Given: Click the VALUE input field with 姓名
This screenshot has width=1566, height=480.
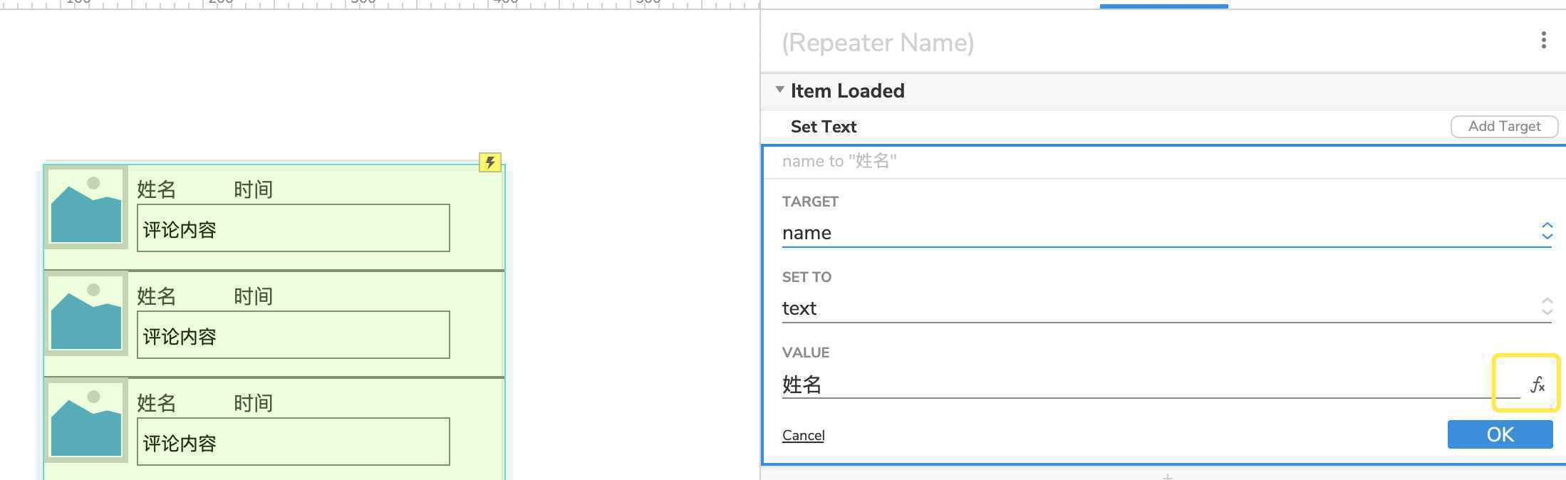Looking at the screenshot, I should [x=1151, y=385].
